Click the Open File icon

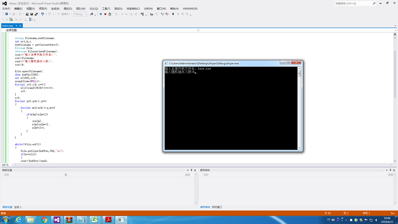point(27,14)
